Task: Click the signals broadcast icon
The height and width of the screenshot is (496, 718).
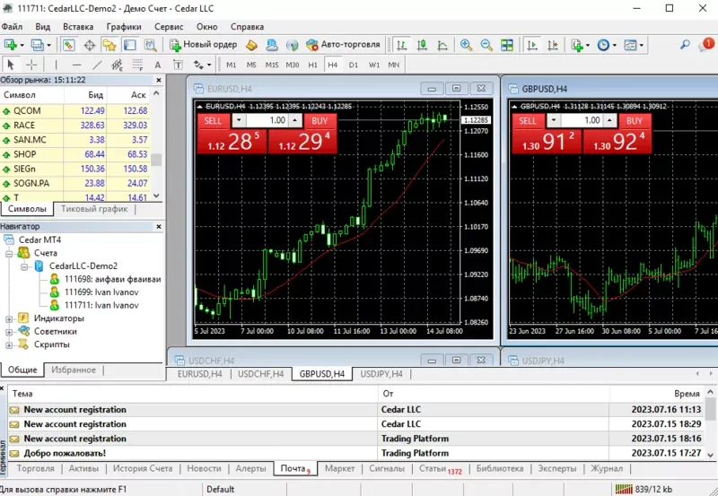Action: (x=293, y=45)
